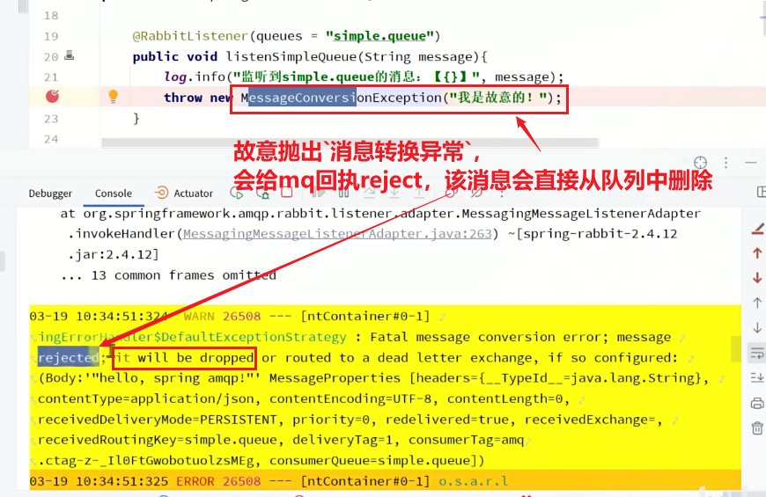Click the red underline pencil console icon

click(x=757, y=229)
